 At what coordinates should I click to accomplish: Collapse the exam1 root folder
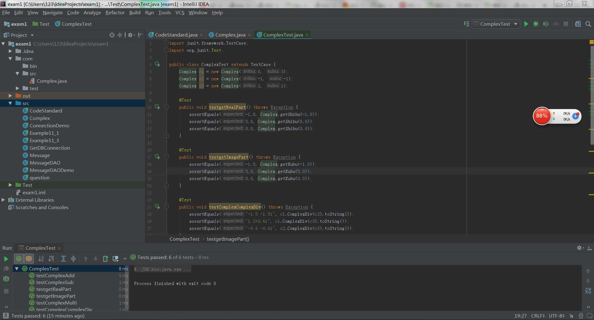point(3,44)
